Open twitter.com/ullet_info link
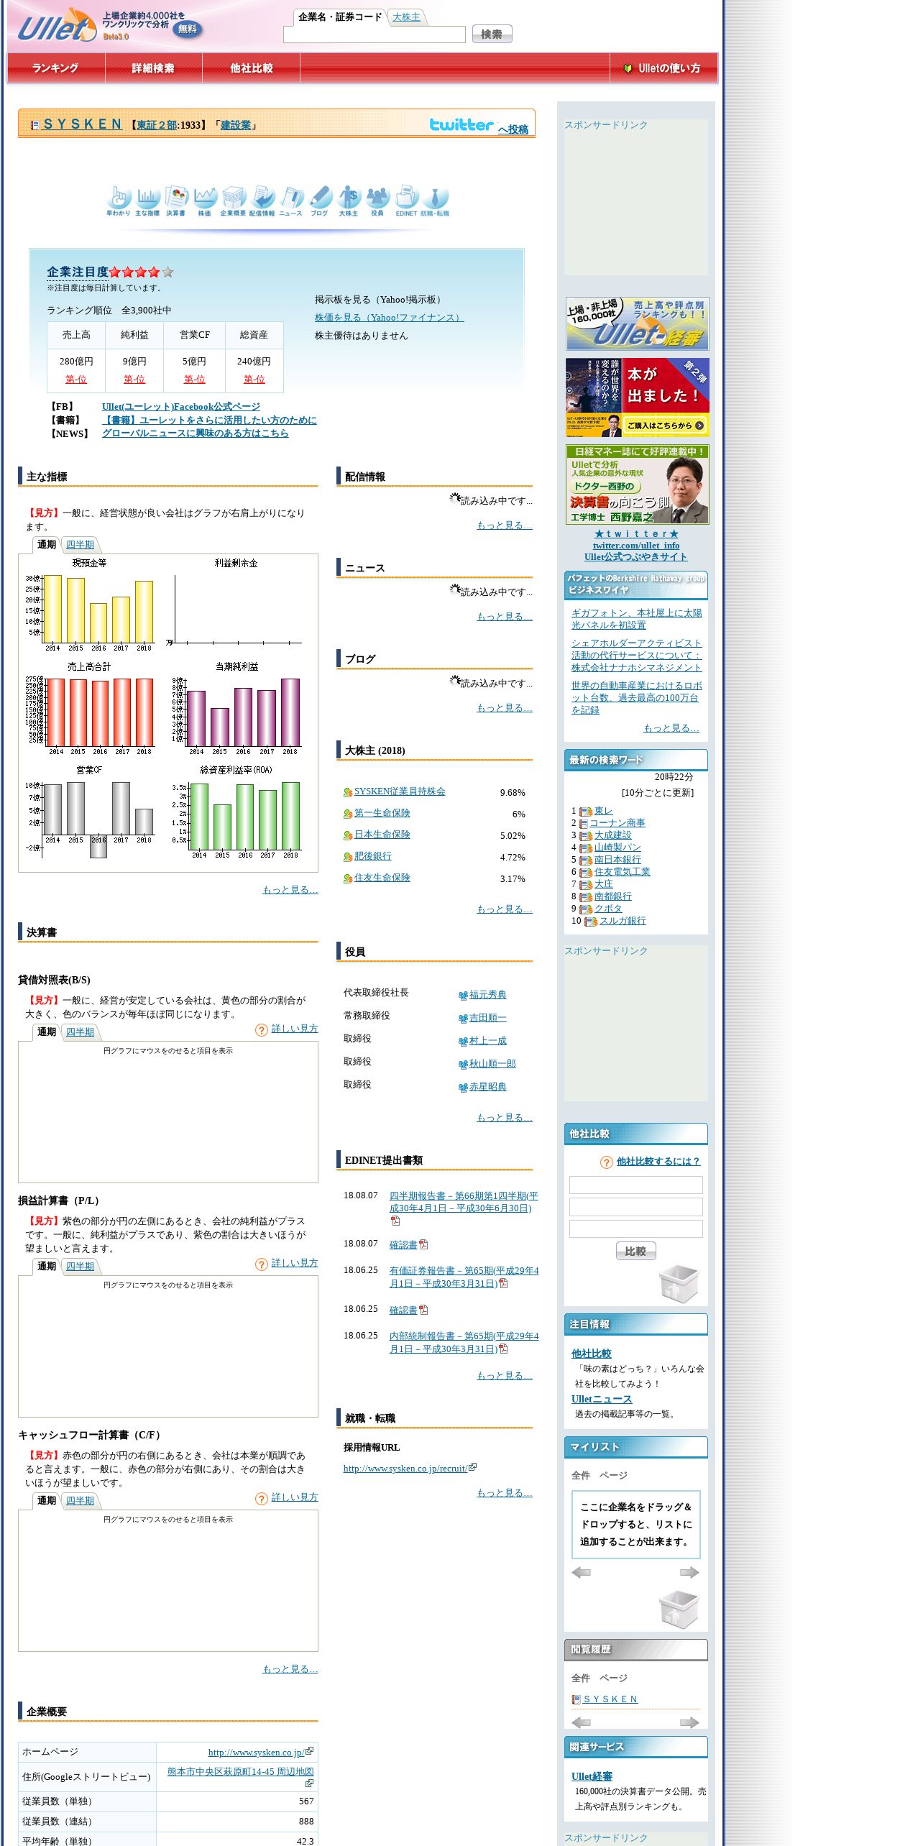This screenshot has width=923, height=1846. point(636,546)
